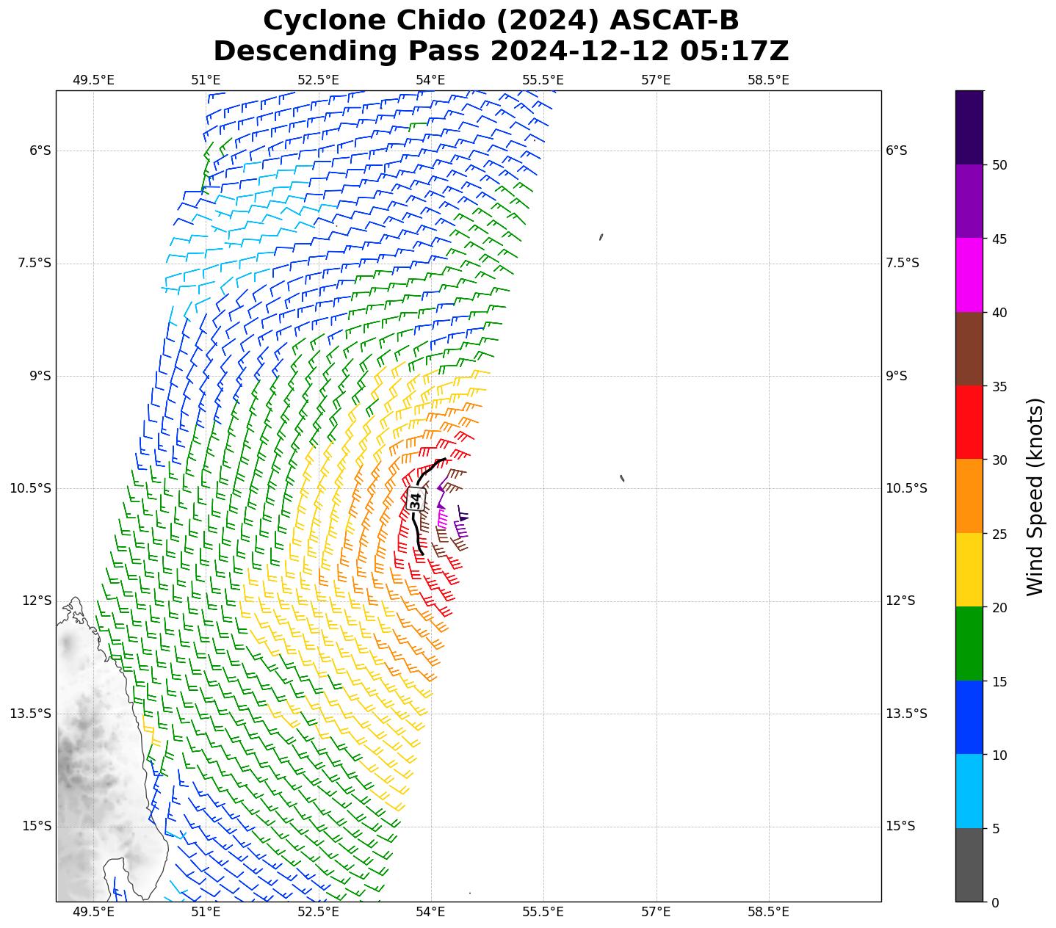The image size is (1056, 928).
Task: Select the light blue 5–10 knot color band
Action: (x=969, y=791)
